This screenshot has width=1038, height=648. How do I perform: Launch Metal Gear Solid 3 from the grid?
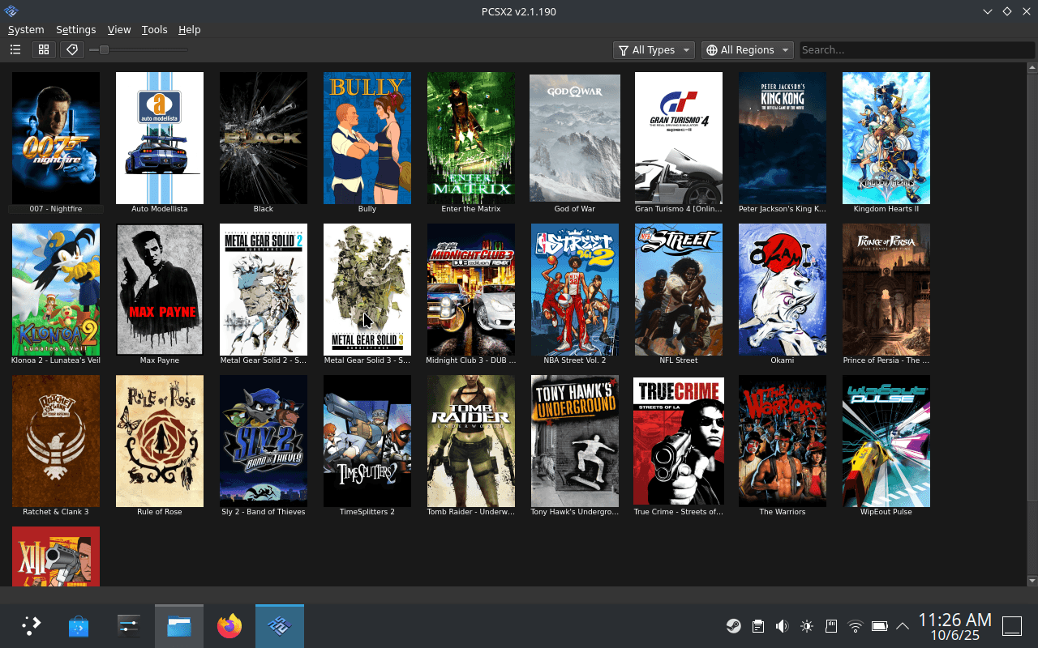tap(367, 289)
